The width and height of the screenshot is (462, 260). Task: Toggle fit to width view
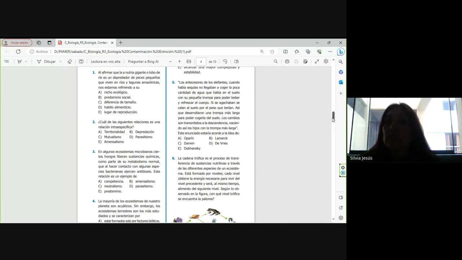189,61
